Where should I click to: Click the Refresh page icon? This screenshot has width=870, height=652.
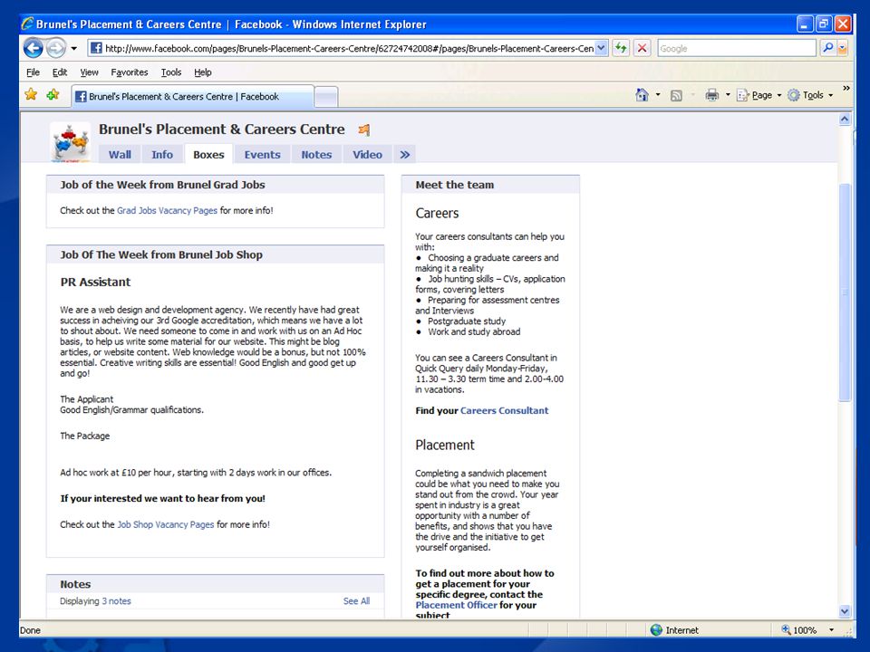(x=621, y=48)
